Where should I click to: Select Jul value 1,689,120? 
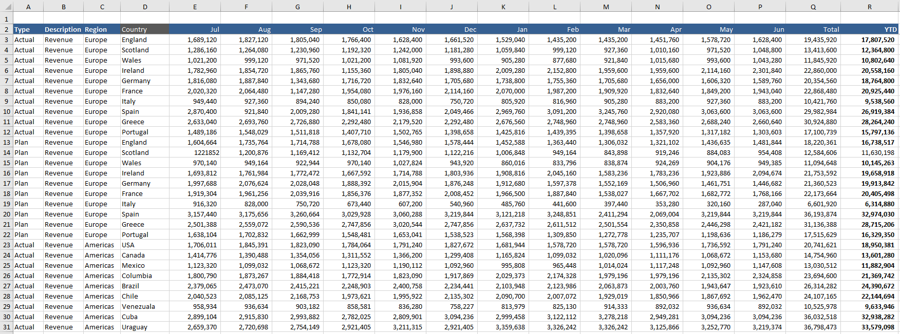(x=195, y=40)
